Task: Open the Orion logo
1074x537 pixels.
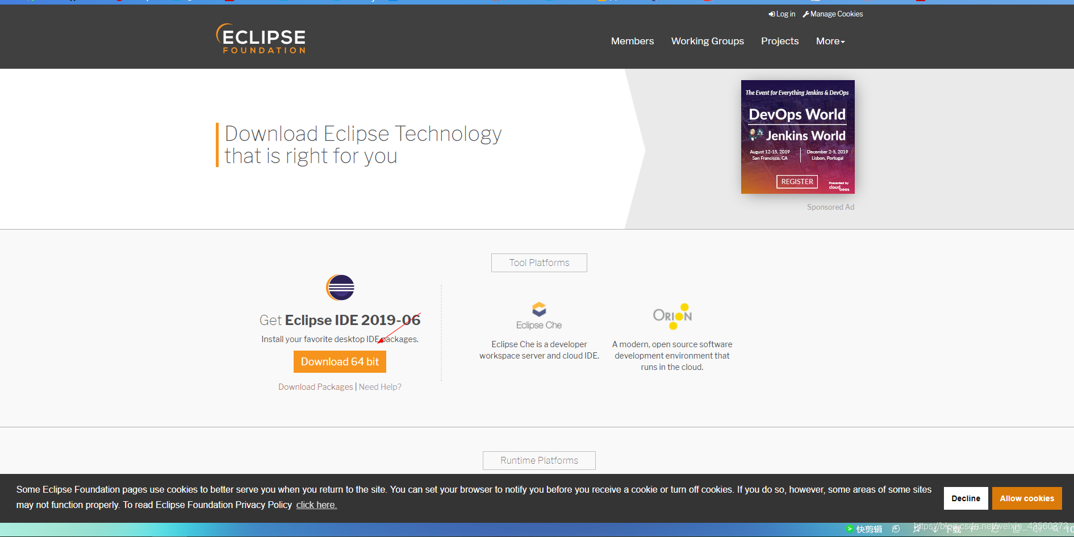Action: [x=672, y=317]
